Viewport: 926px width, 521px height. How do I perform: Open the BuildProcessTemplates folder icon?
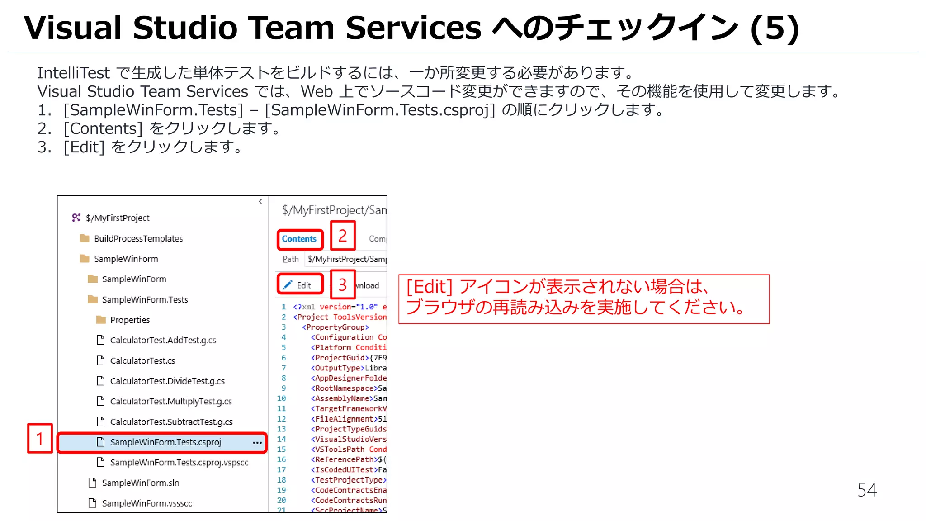click(x=84, y=238)
